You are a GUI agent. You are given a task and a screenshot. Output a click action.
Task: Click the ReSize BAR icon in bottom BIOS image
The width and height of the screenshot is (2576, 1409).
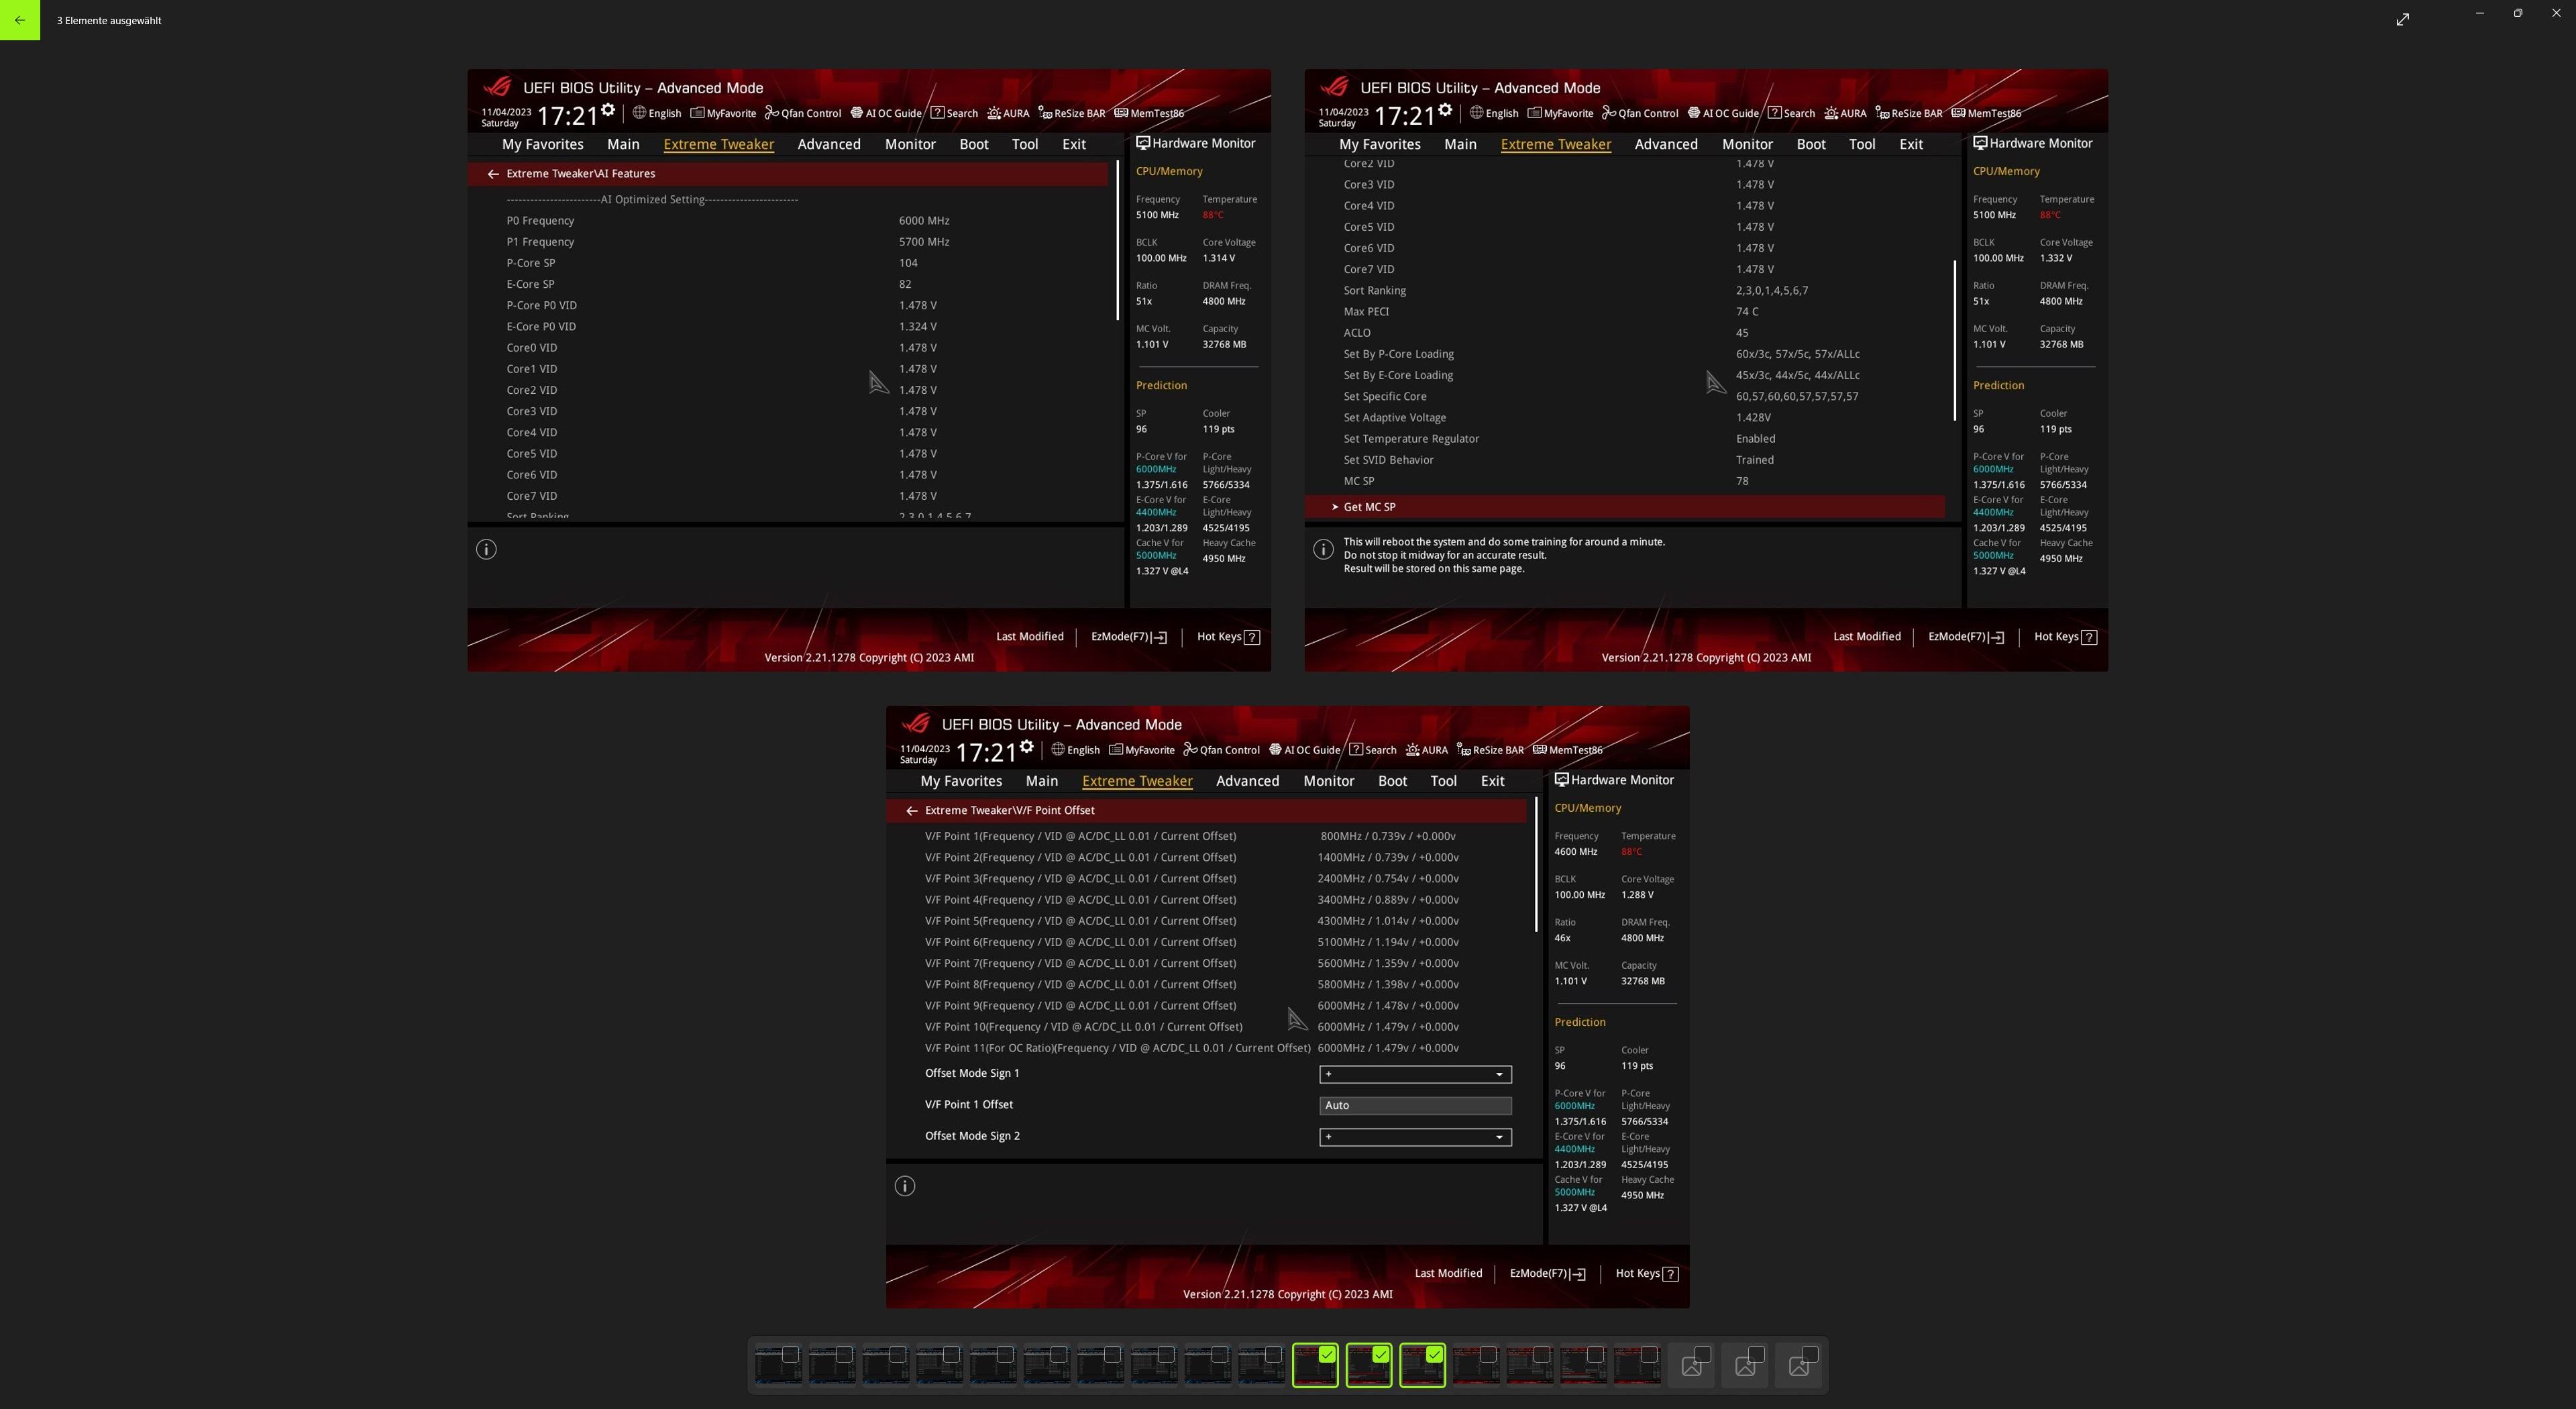click(1463, 750)
